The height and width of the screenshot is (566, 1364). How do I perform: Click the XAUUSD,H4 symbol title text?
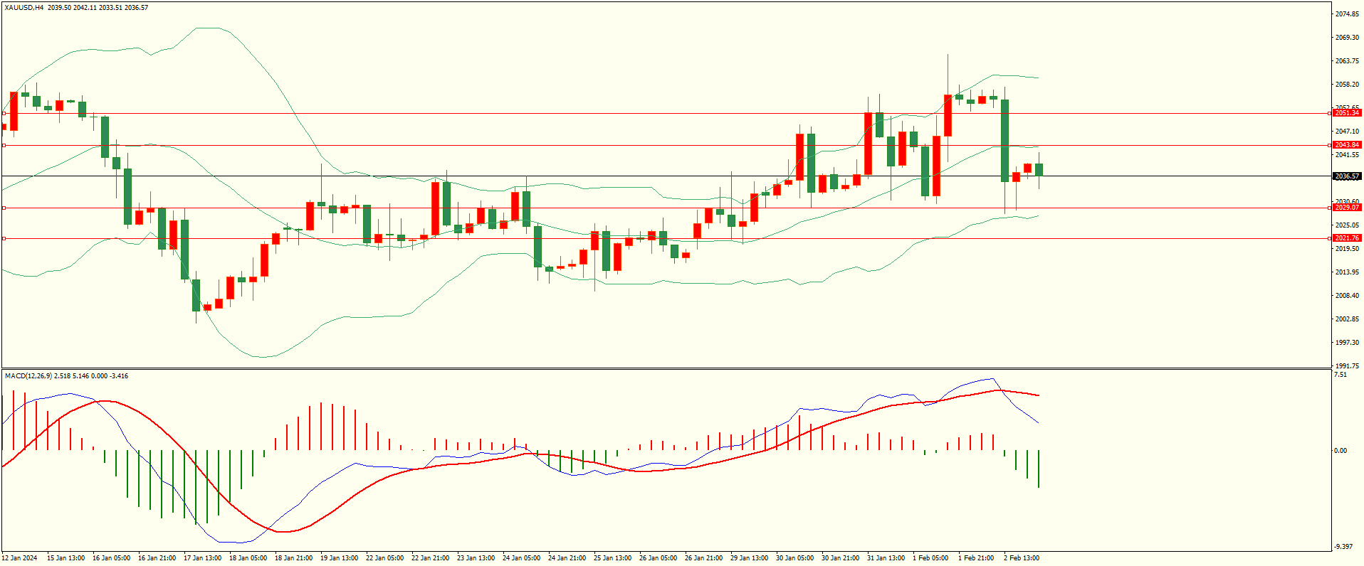pyautogui.click(x=24, y=8)
